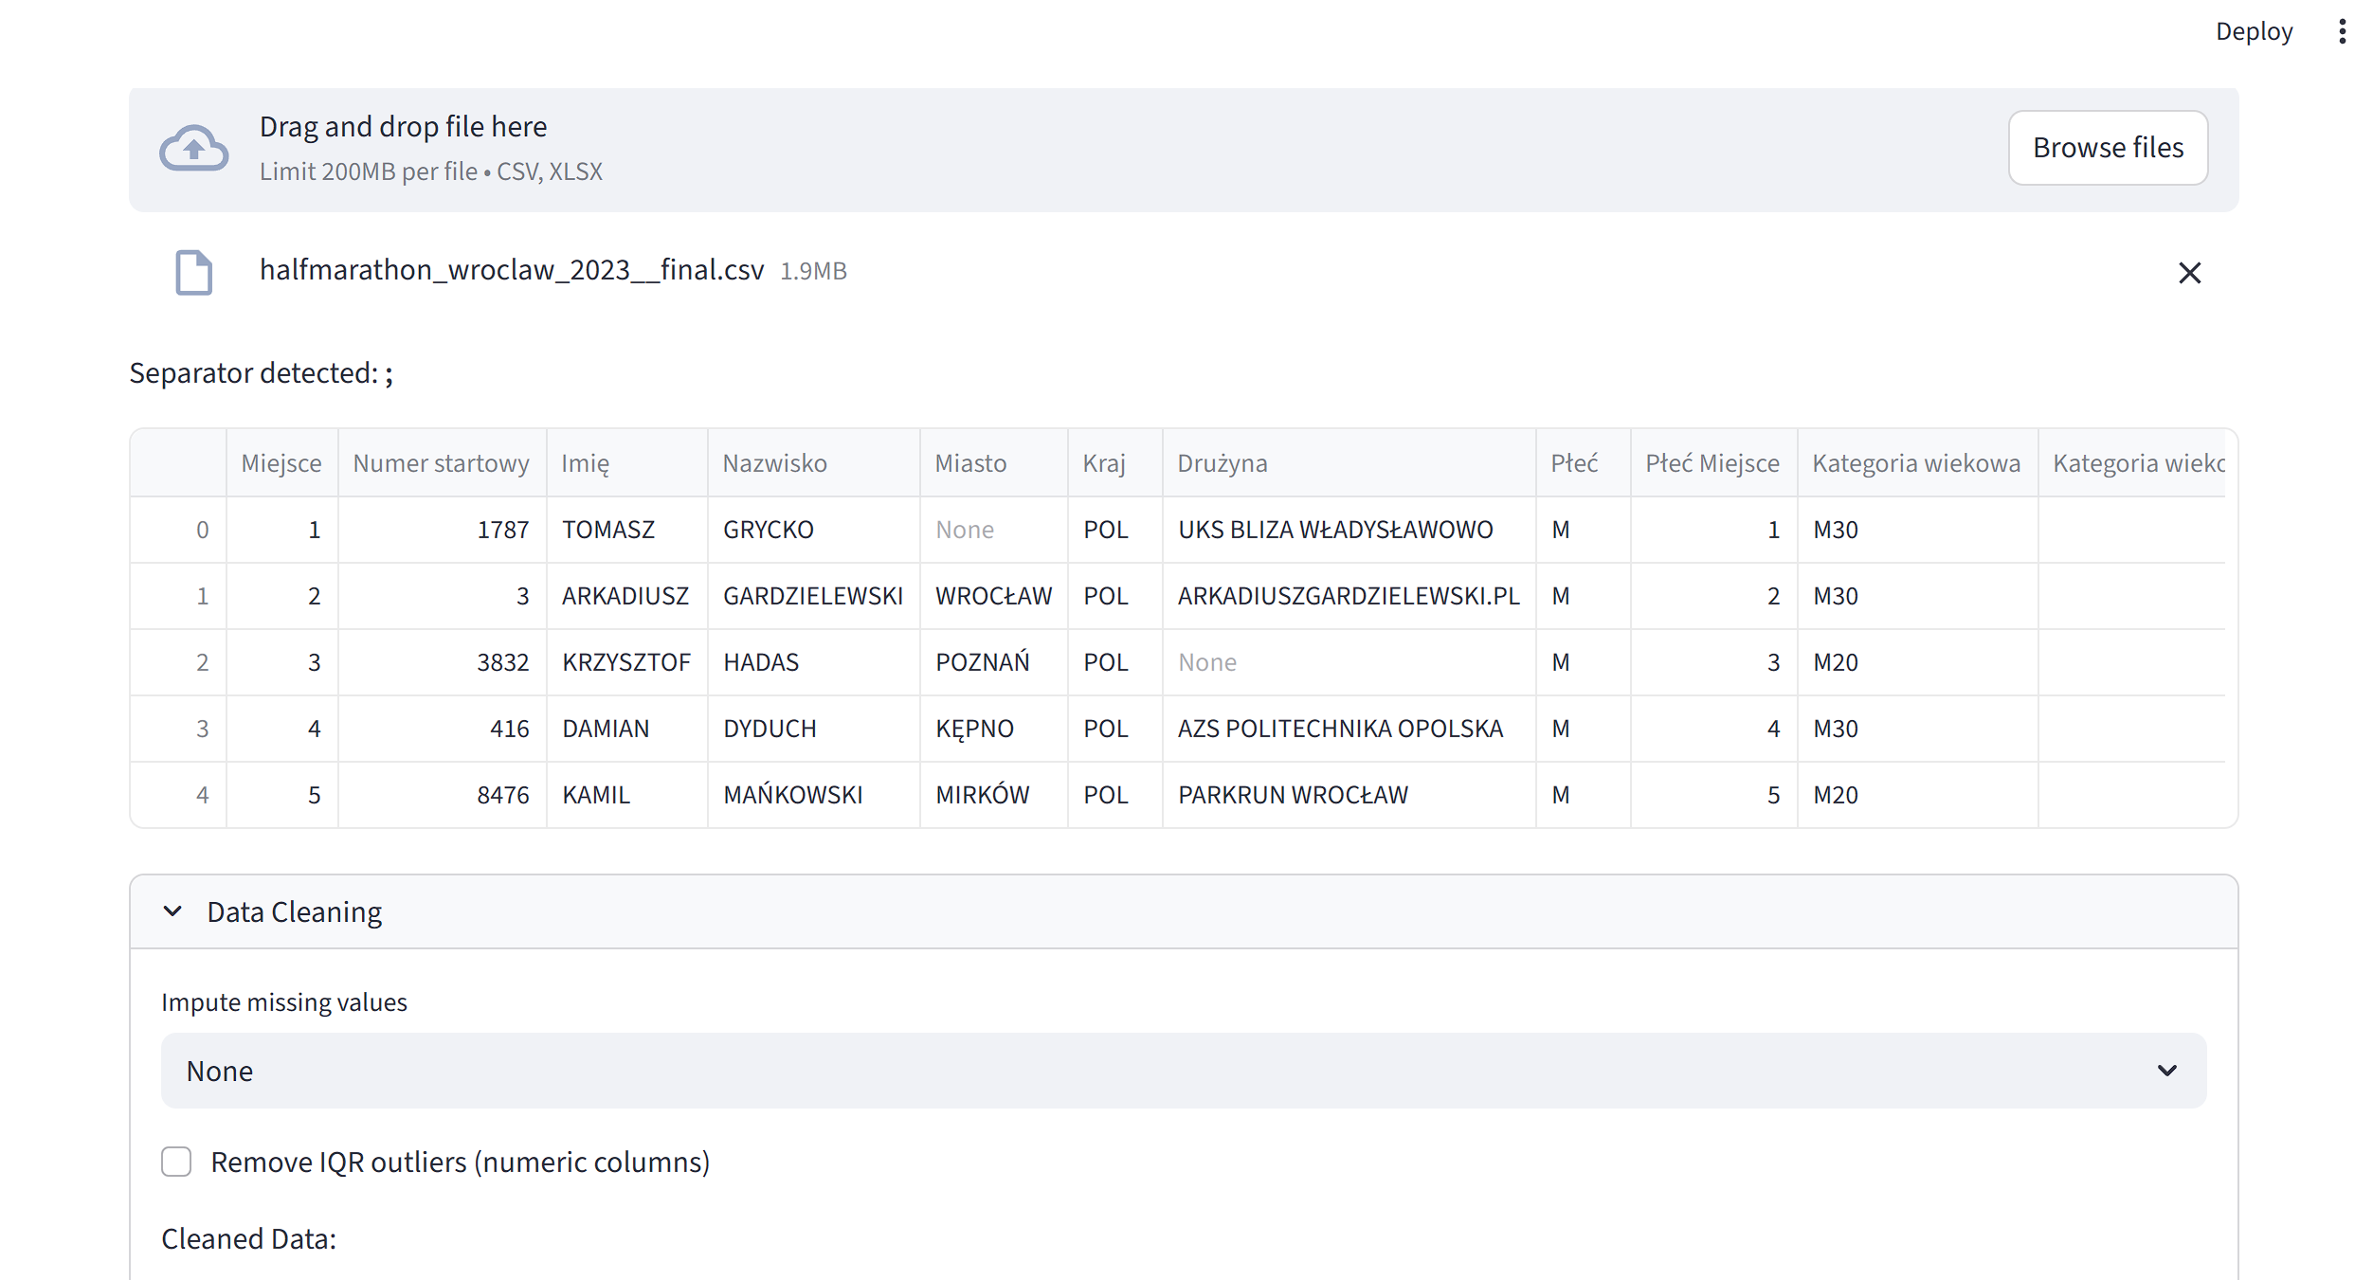Open the three-dot main menu
The image size is (2373, 1280).
pos(2342,31)
